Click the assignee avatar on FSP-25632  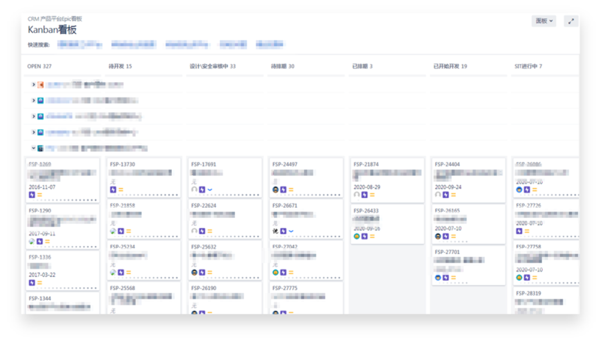tap(194, 272)
